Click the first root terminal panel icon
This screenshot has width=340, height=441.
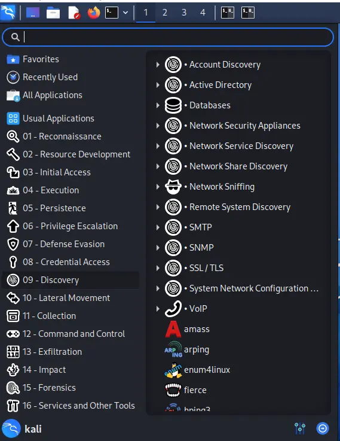[228, 13]
